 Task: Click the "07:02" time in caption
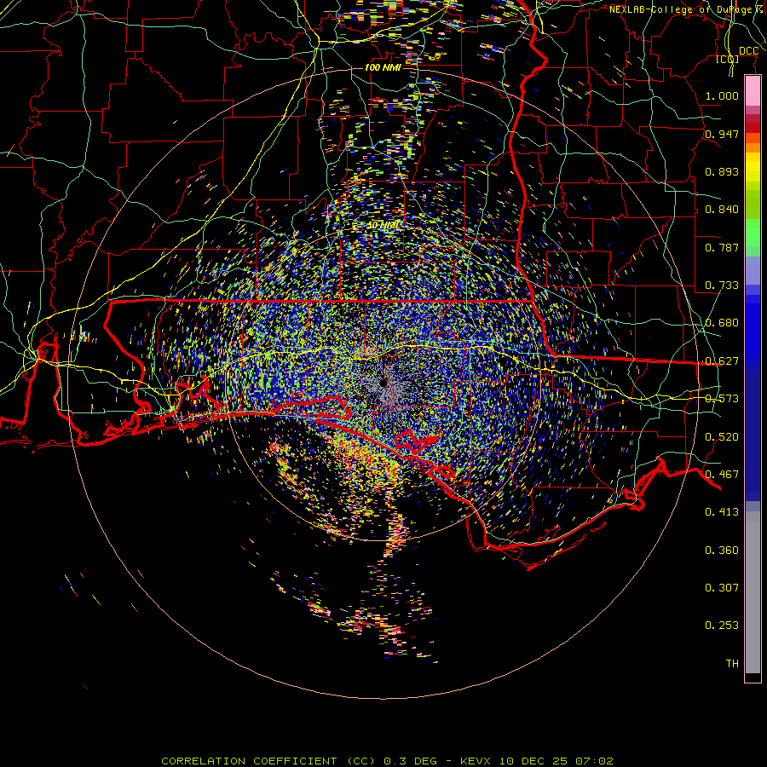pos(594,761)
